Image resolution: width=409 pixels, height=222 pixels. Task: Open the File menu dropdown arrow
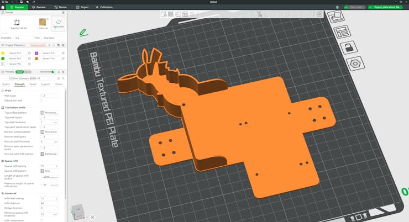point(12,2)
